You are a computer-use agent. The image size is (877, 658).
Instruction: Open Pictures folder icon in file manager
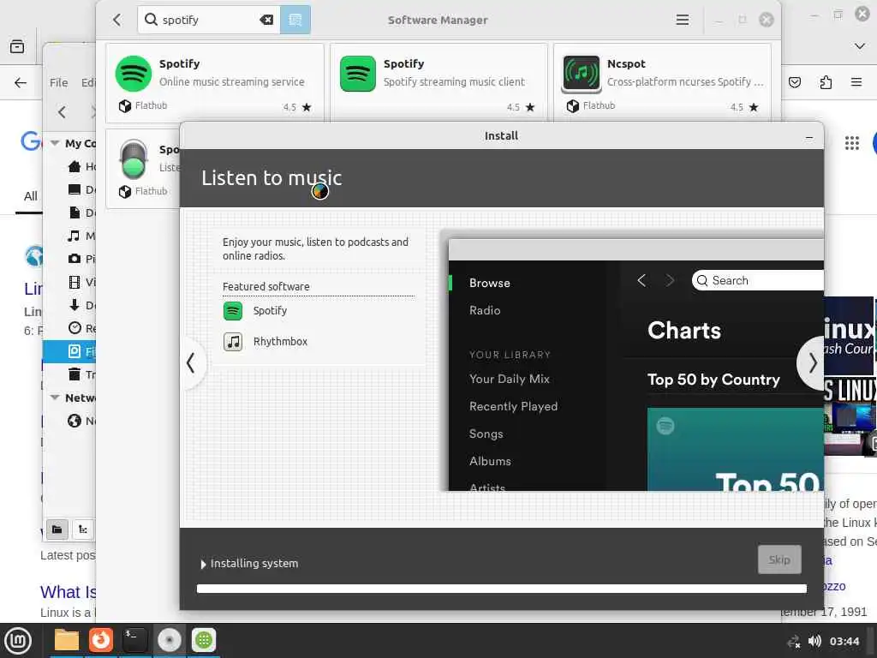point(74,259)
